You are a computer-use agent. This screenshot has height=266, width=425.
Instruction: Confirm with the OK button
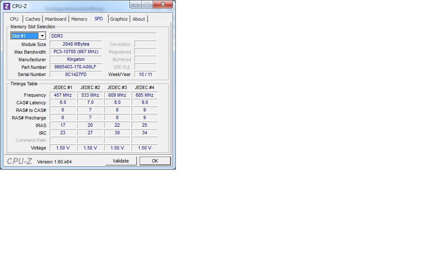pyautogui.click(x=155, y=161)
